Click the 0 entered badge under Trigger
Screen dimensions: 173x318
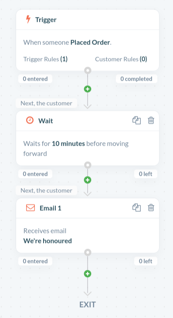(35, 79)
